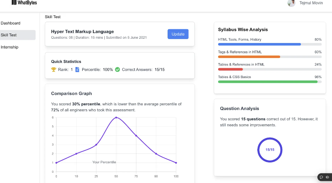Click the graph peak point at 50
This screenshot has width=332, height=183.
116,118
